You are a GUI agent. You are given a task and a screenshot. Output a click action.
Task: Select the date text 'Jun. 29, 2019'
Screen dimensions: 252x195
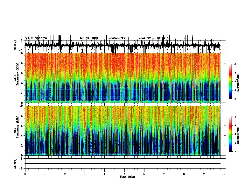pyautogui.click(x=89, y=38)
